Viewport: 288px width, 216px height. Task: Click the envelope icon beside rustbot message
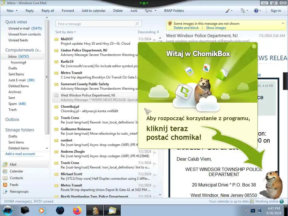click(x=56, y=141)
